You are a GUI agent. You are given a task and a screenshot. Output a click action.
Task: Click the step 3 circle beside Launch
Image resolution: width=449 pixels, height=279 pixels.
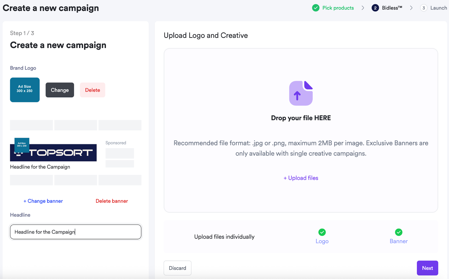tap(424, 8)
